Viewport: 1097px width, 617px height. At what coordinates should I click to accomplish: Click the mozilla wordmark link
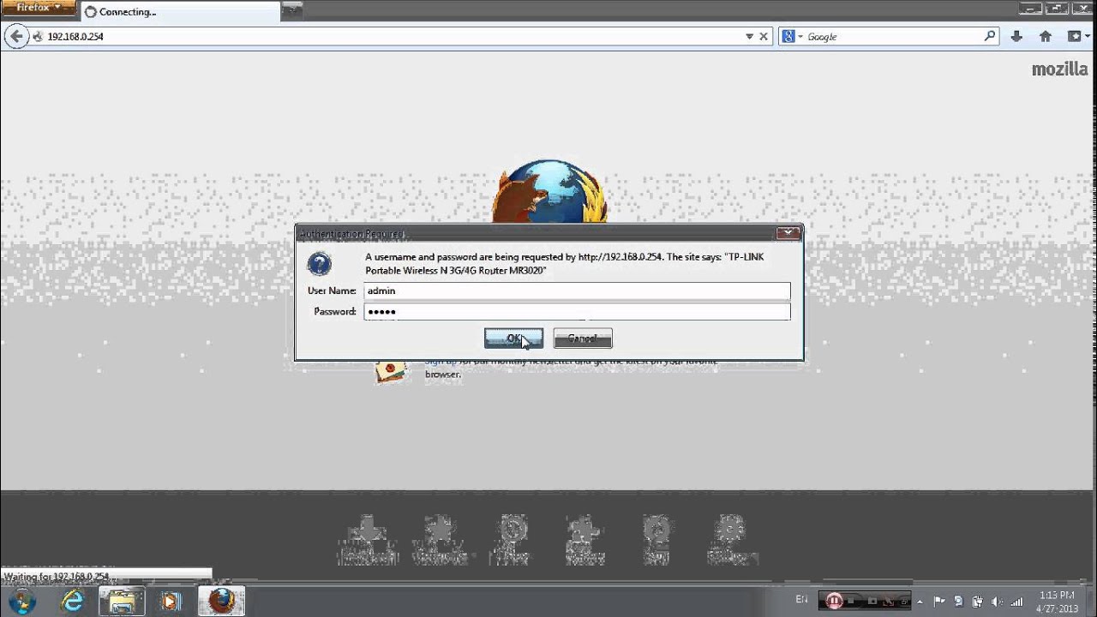coord(1059,69)
